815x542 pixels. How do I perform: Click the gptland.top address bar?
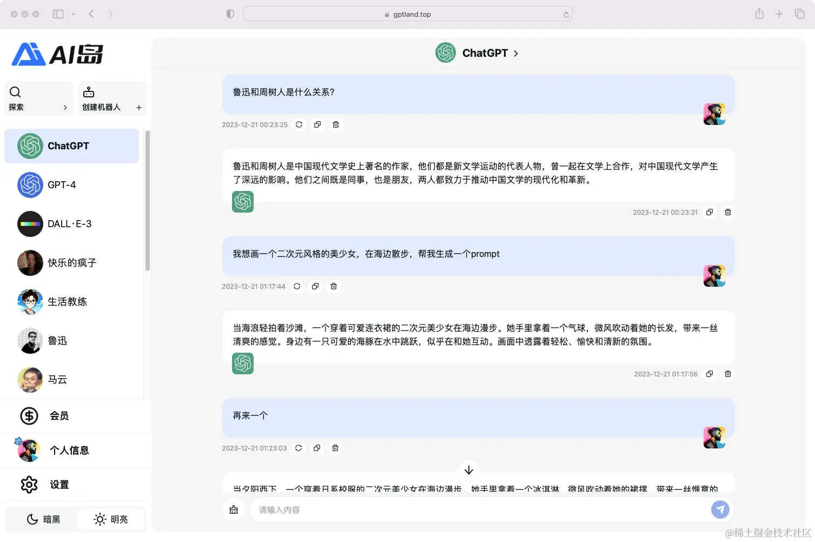[x=408, y=14]
